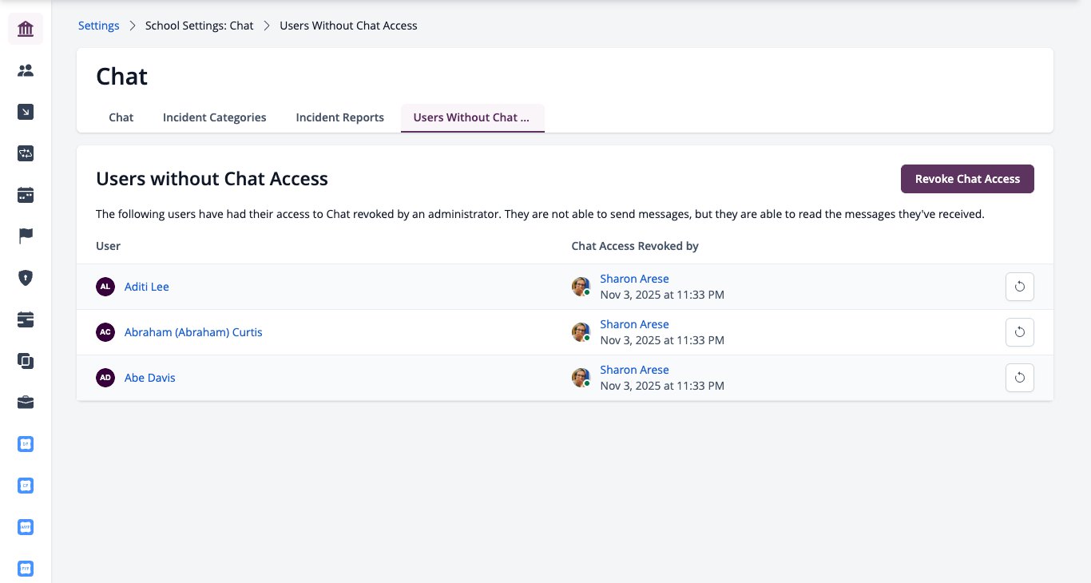Image resolution: width=1091 pixels, height=583 pixels.
Task: Click the shield security sidebar icon
Action: click(x=26, y=278)
